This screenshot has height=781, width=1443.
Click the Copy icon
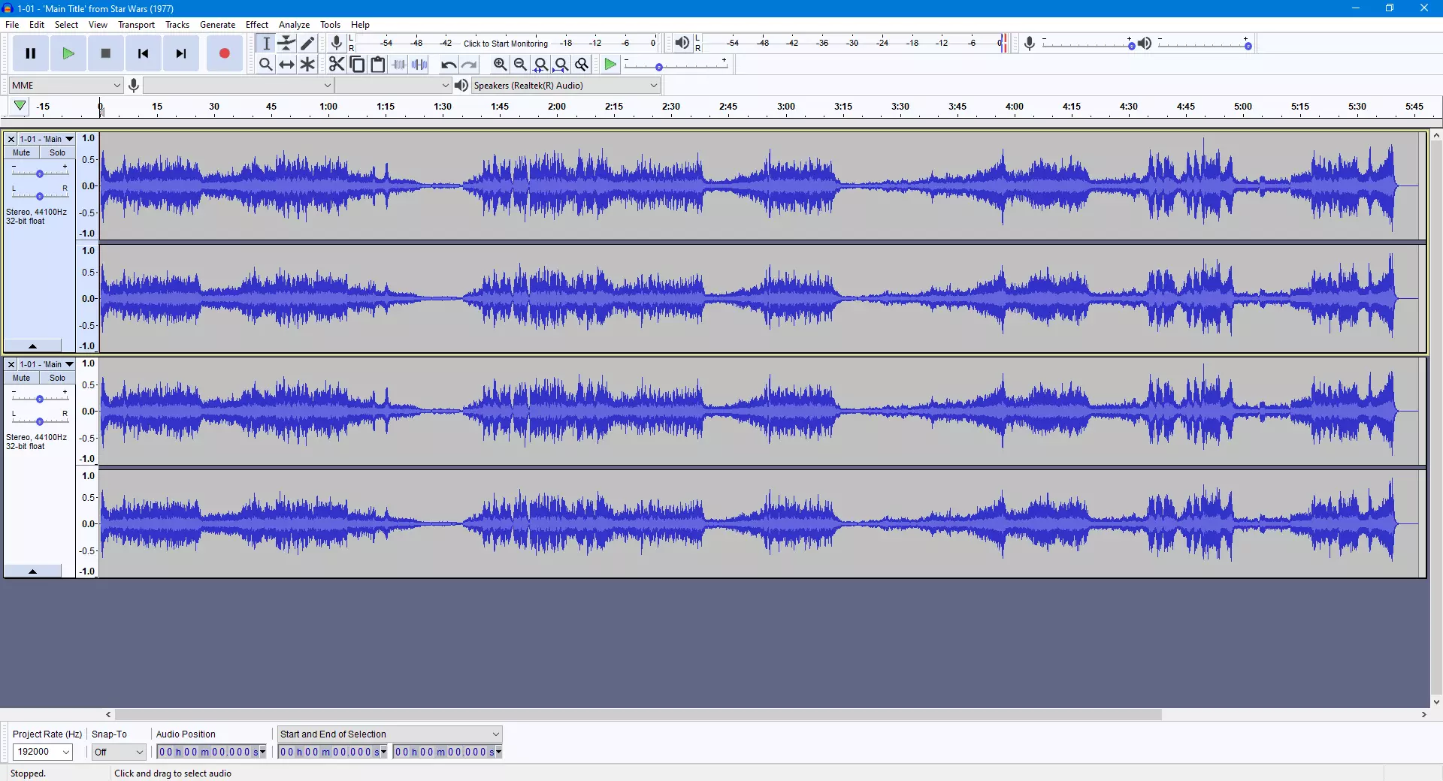(358, 65)
